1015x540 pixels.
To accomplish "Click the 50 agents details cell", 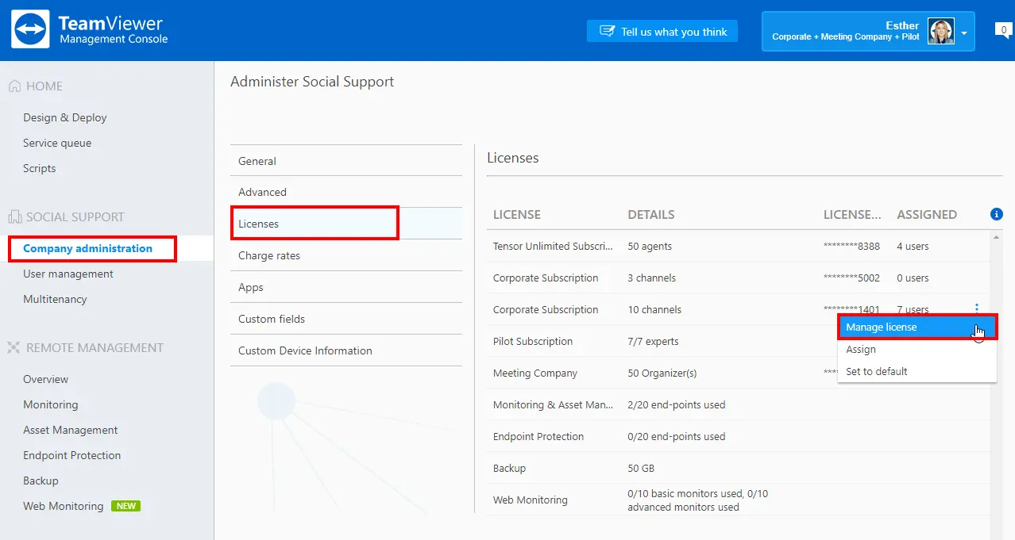I will coord(650,246).
